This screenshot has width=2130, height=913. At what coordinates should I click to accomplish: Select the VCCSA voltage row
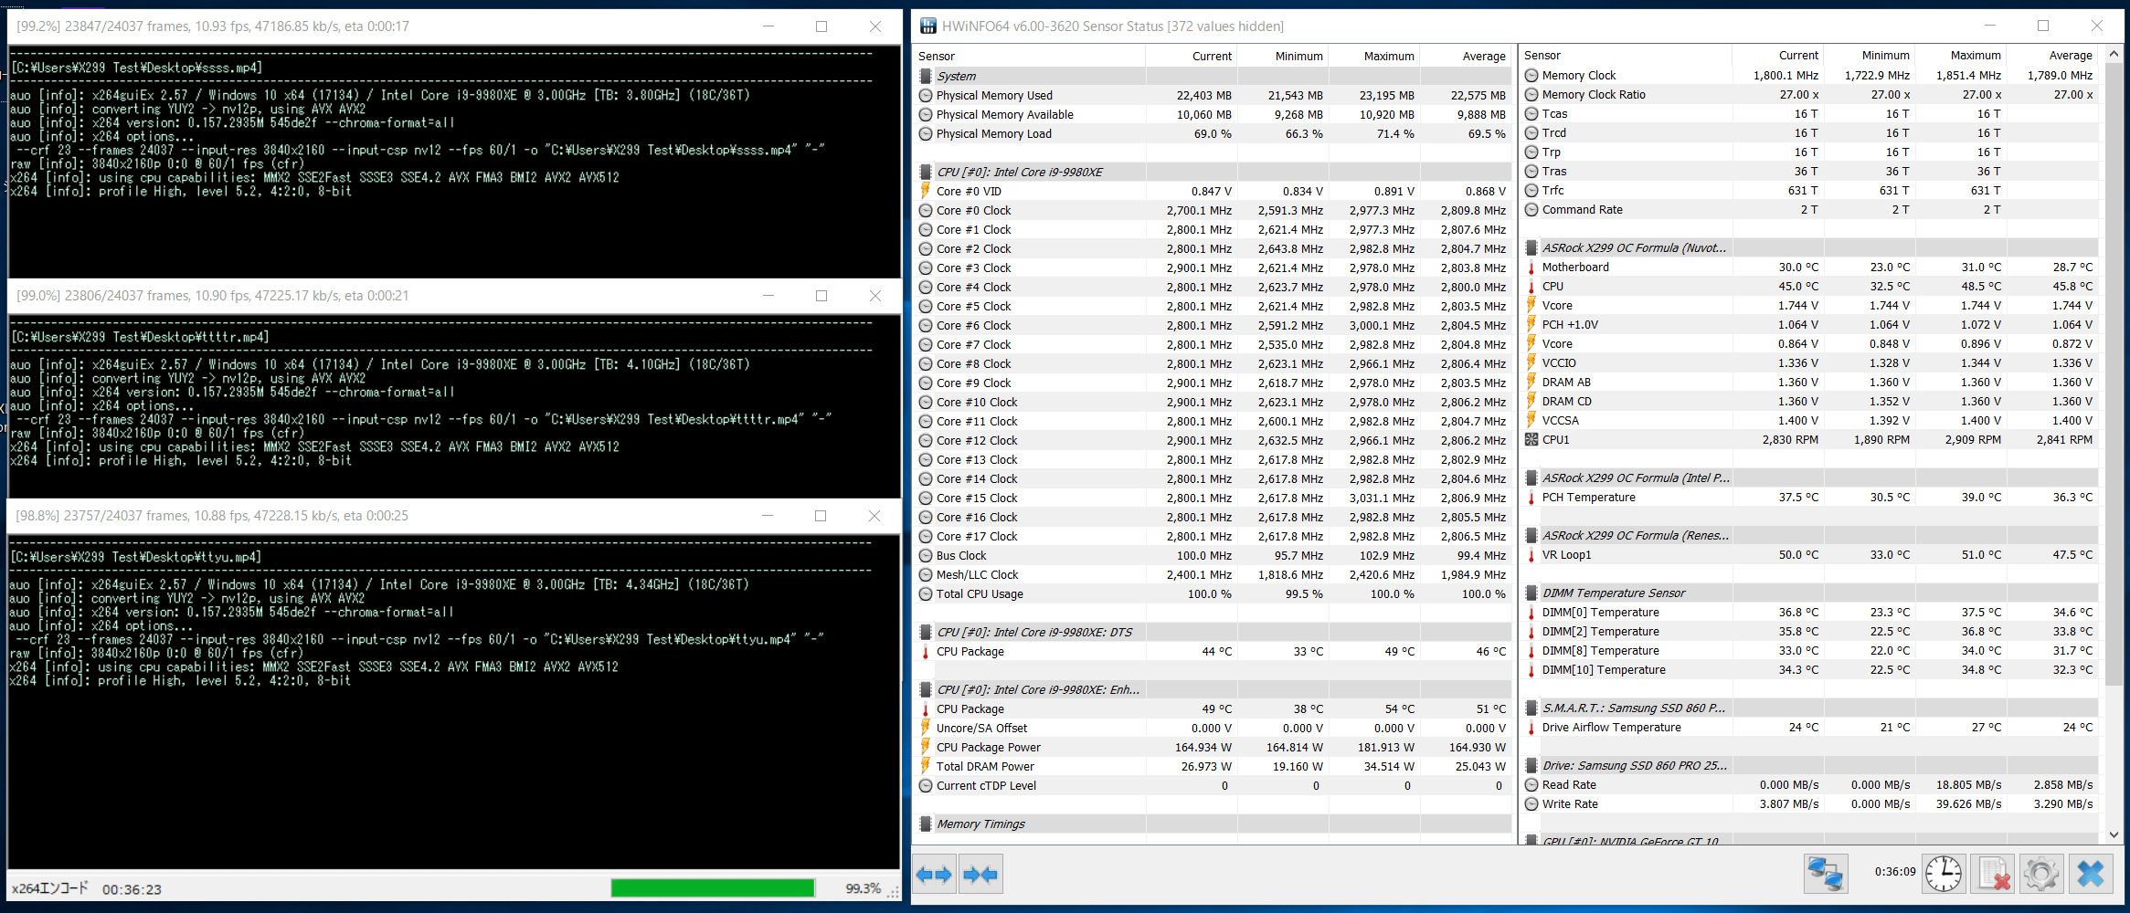pyautogui.click(x=1809, y=420)
